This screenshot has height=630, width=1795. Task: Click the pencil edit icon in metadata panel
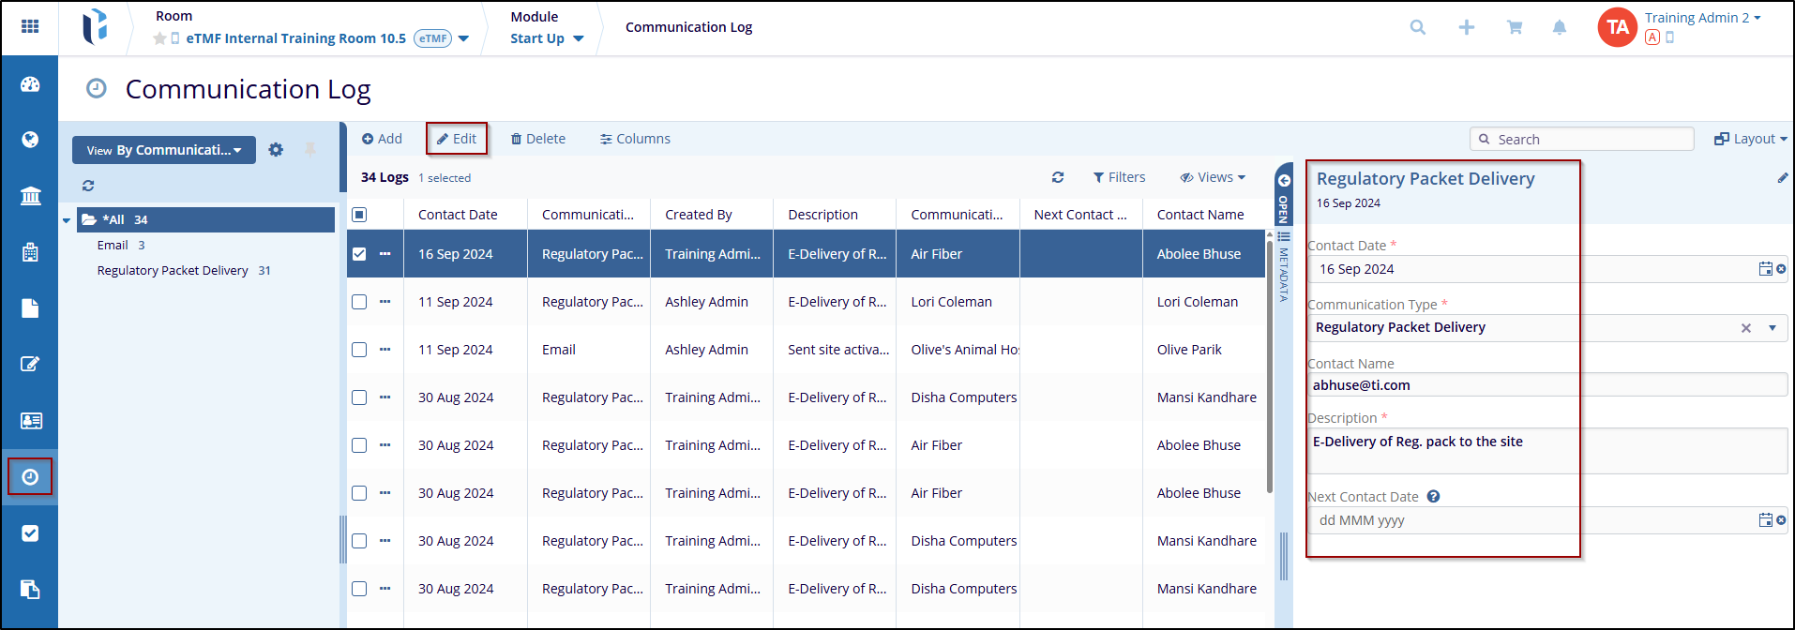pyautogui.click(x=1782, y=178)
